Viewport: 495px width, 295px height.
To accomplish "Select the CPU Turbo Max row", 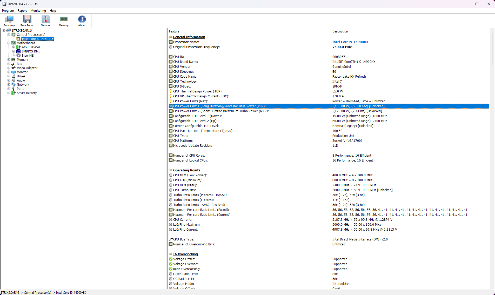I will 329,190.
